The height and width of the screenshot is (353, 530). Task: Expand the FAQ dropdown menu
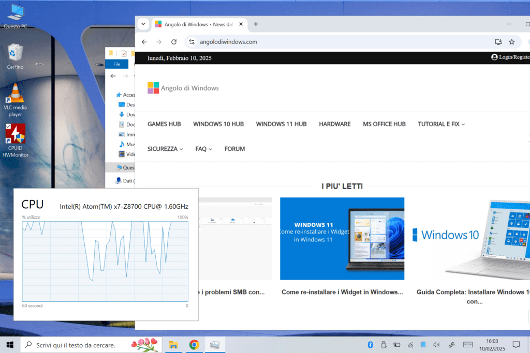click(203, 149)
